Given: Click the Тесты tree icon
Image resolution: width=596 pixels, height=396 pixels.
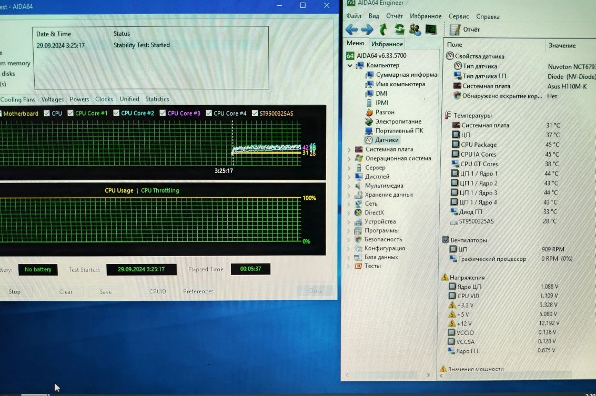Looking at the screenshot, I should [358, 266].
